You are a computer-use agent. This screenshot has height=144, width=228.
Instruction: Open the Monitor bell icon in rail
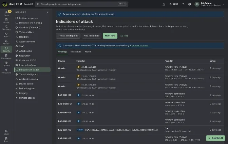point(6,42)
